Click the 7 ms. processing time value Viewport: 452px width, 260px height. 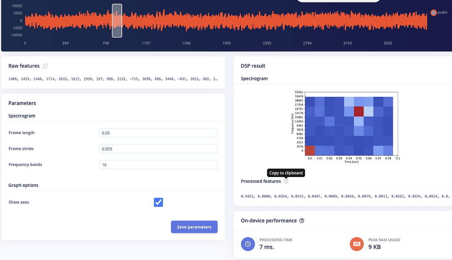267,247
